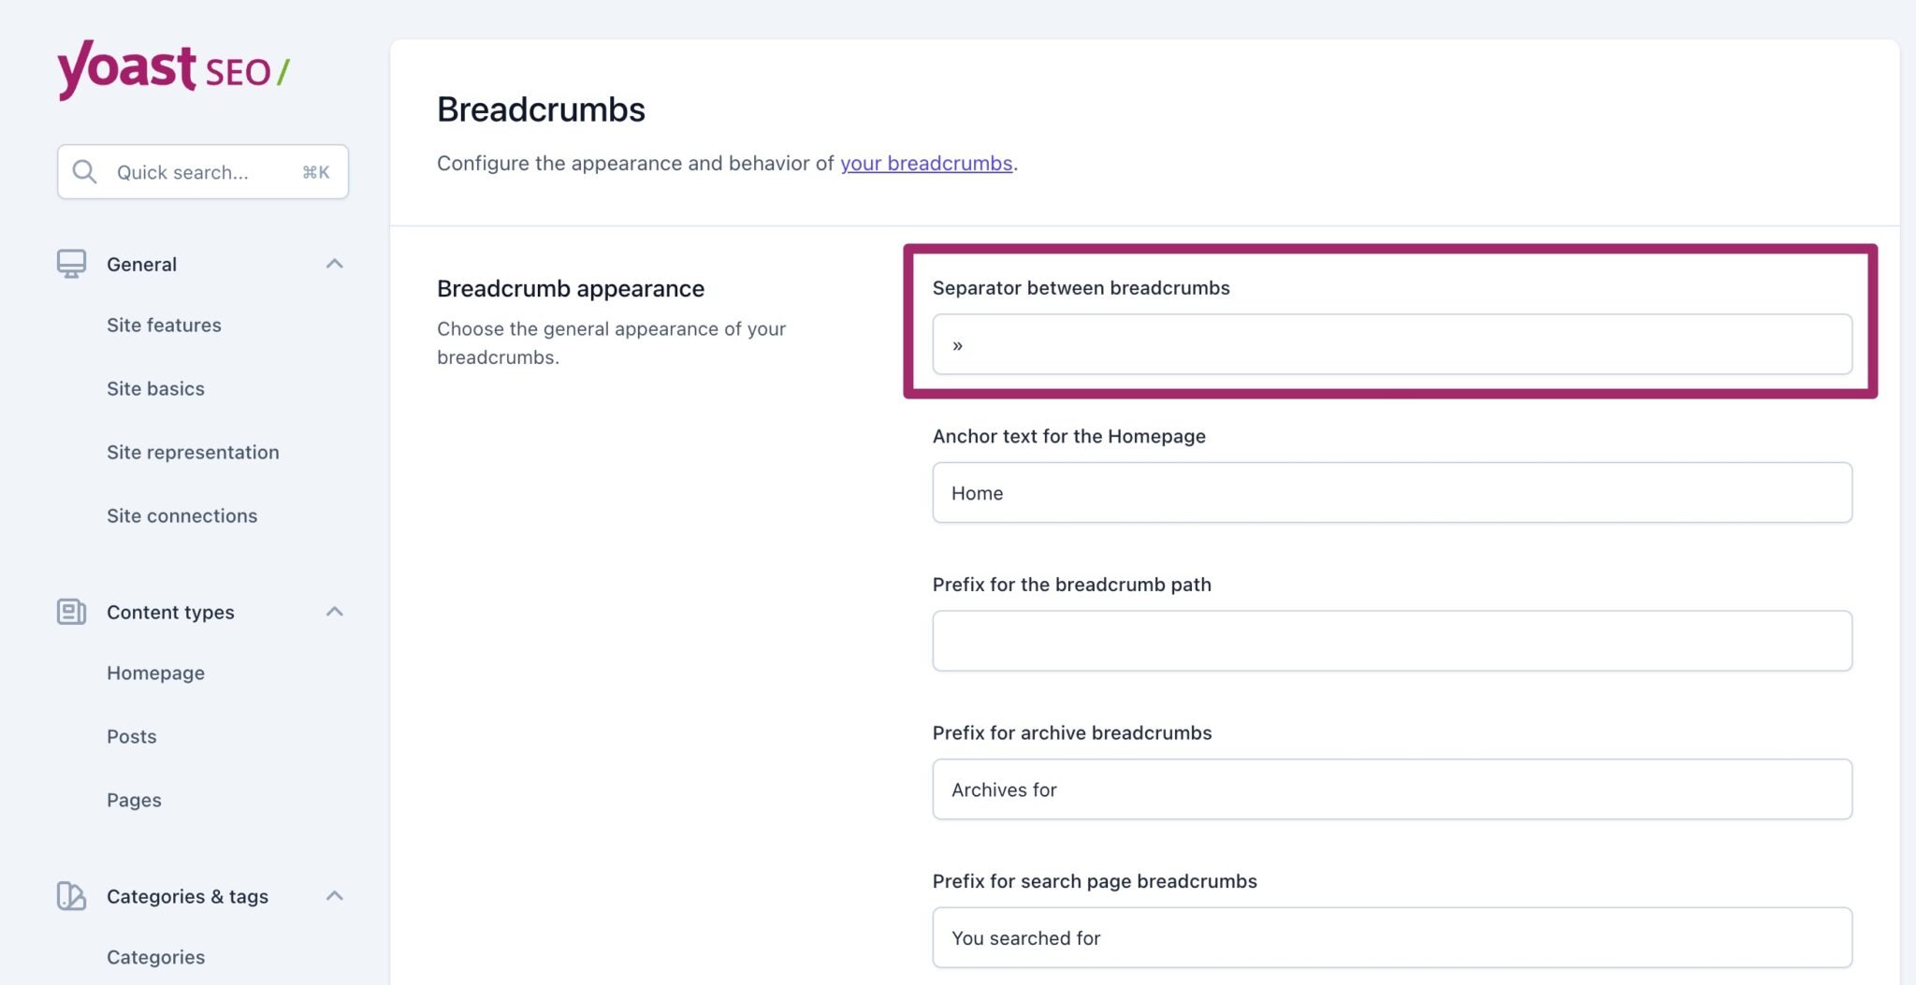Image resolution: width=1916 pixels, height=985 pixels.
Task: Collapse the Content types section
Action: click(334, 611)
